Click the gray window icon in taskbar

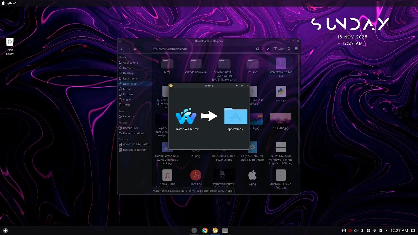[225, 230]
